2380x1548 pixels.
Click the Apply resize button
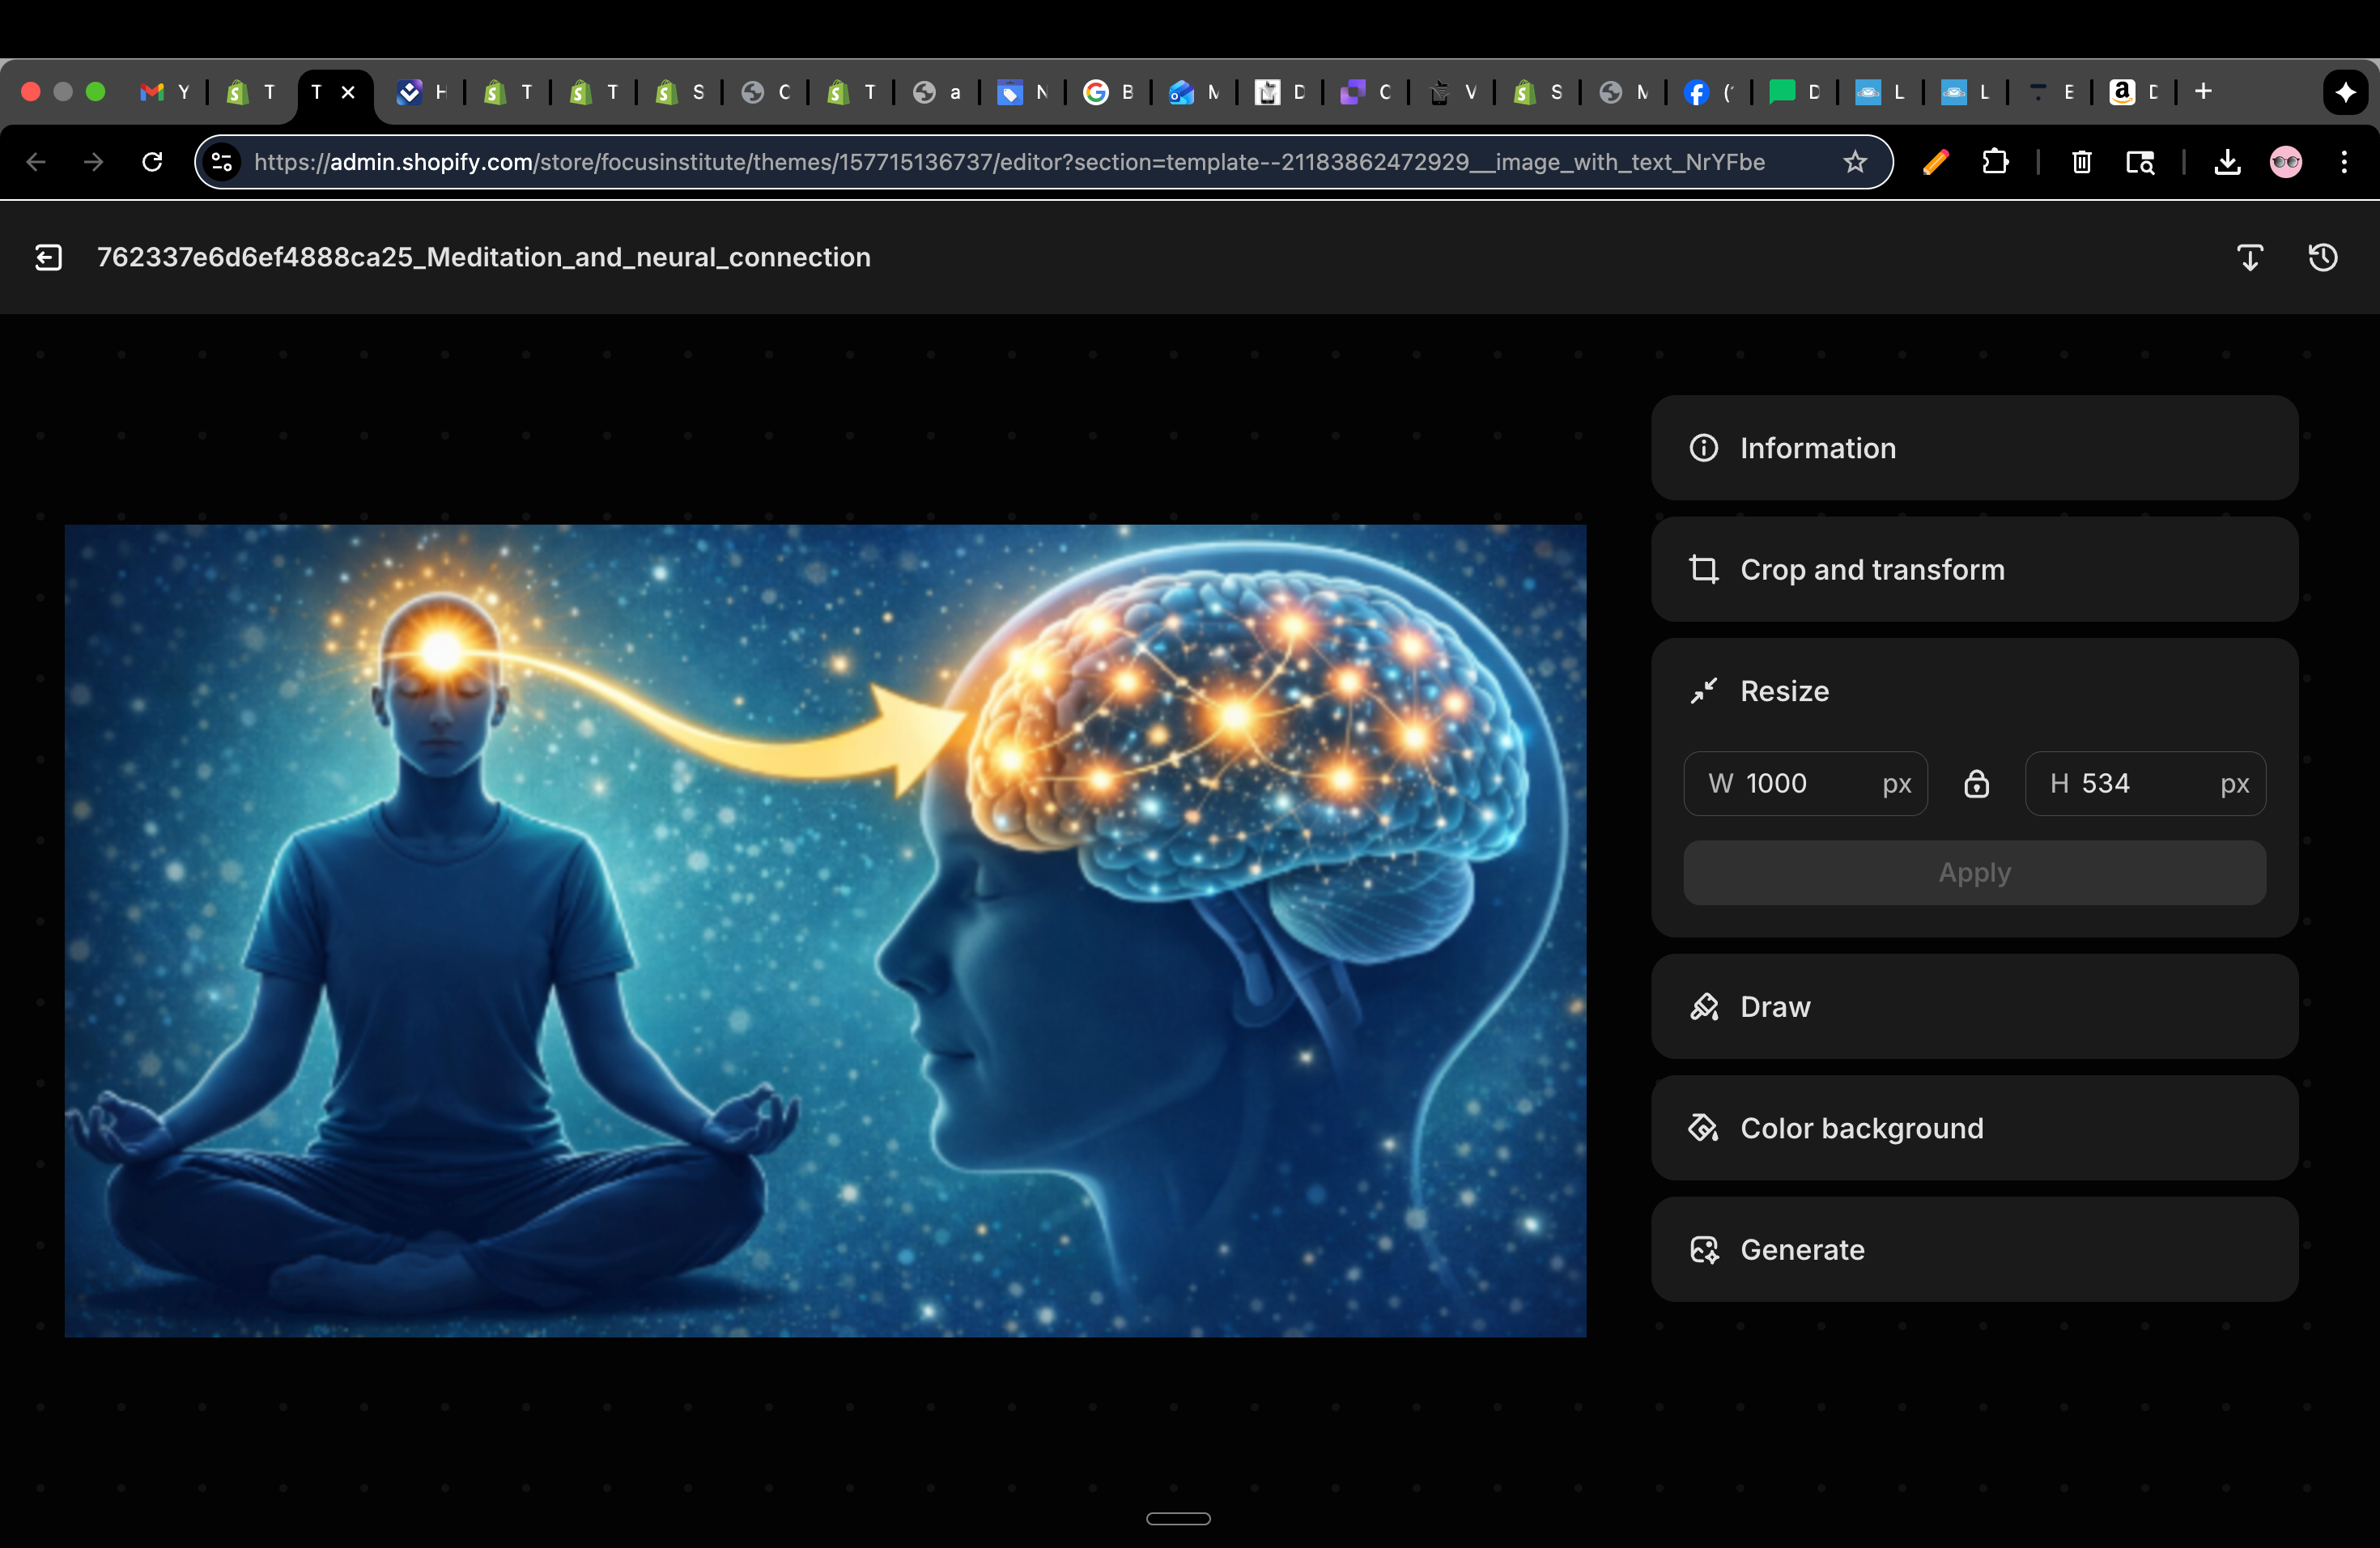(x=1974, y=873)
